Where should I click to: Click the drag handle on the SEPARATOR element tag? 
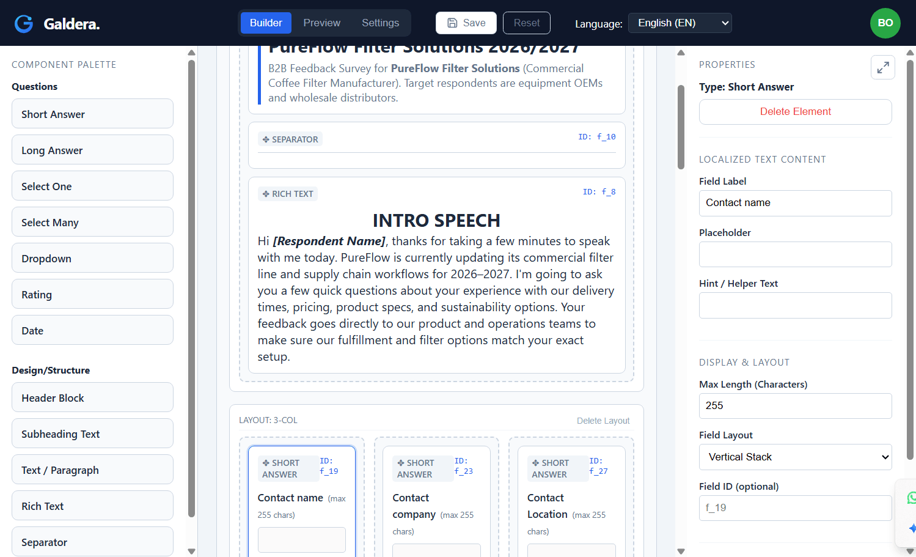(266, 139)
